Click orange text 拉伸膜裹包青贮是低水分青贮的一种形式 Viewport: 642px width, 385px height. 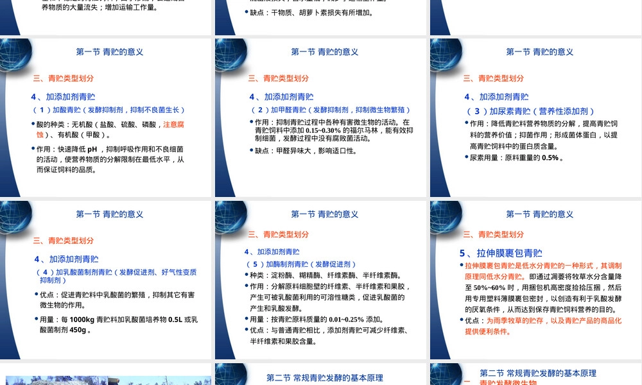coord(543,271)
